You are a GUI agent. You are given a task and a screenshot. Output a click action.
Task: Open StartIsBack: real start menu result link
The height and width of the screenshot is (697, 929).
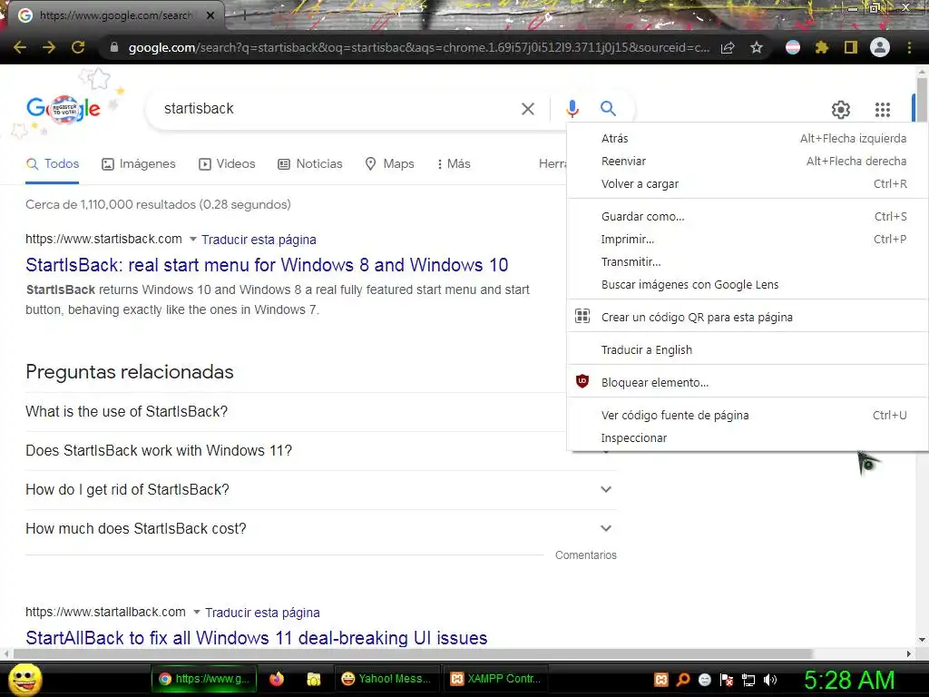pyautogui.click(x=267, y=265)
